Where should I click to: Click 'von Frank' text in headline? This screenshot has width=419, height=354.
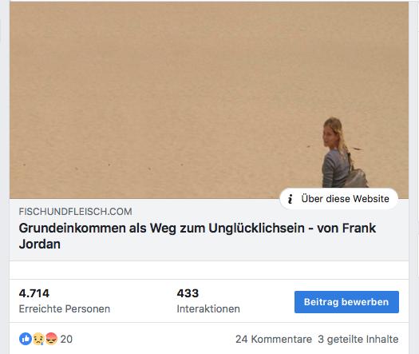pyautogui.click(x=346, y=229)
